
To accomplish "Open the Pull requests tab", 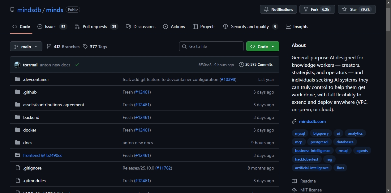I will pyautogui.click(x=97, y=27).
